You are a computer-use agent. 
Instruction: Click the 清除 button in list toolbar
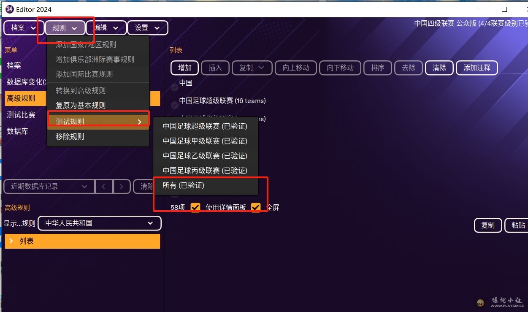pos(439,68)
